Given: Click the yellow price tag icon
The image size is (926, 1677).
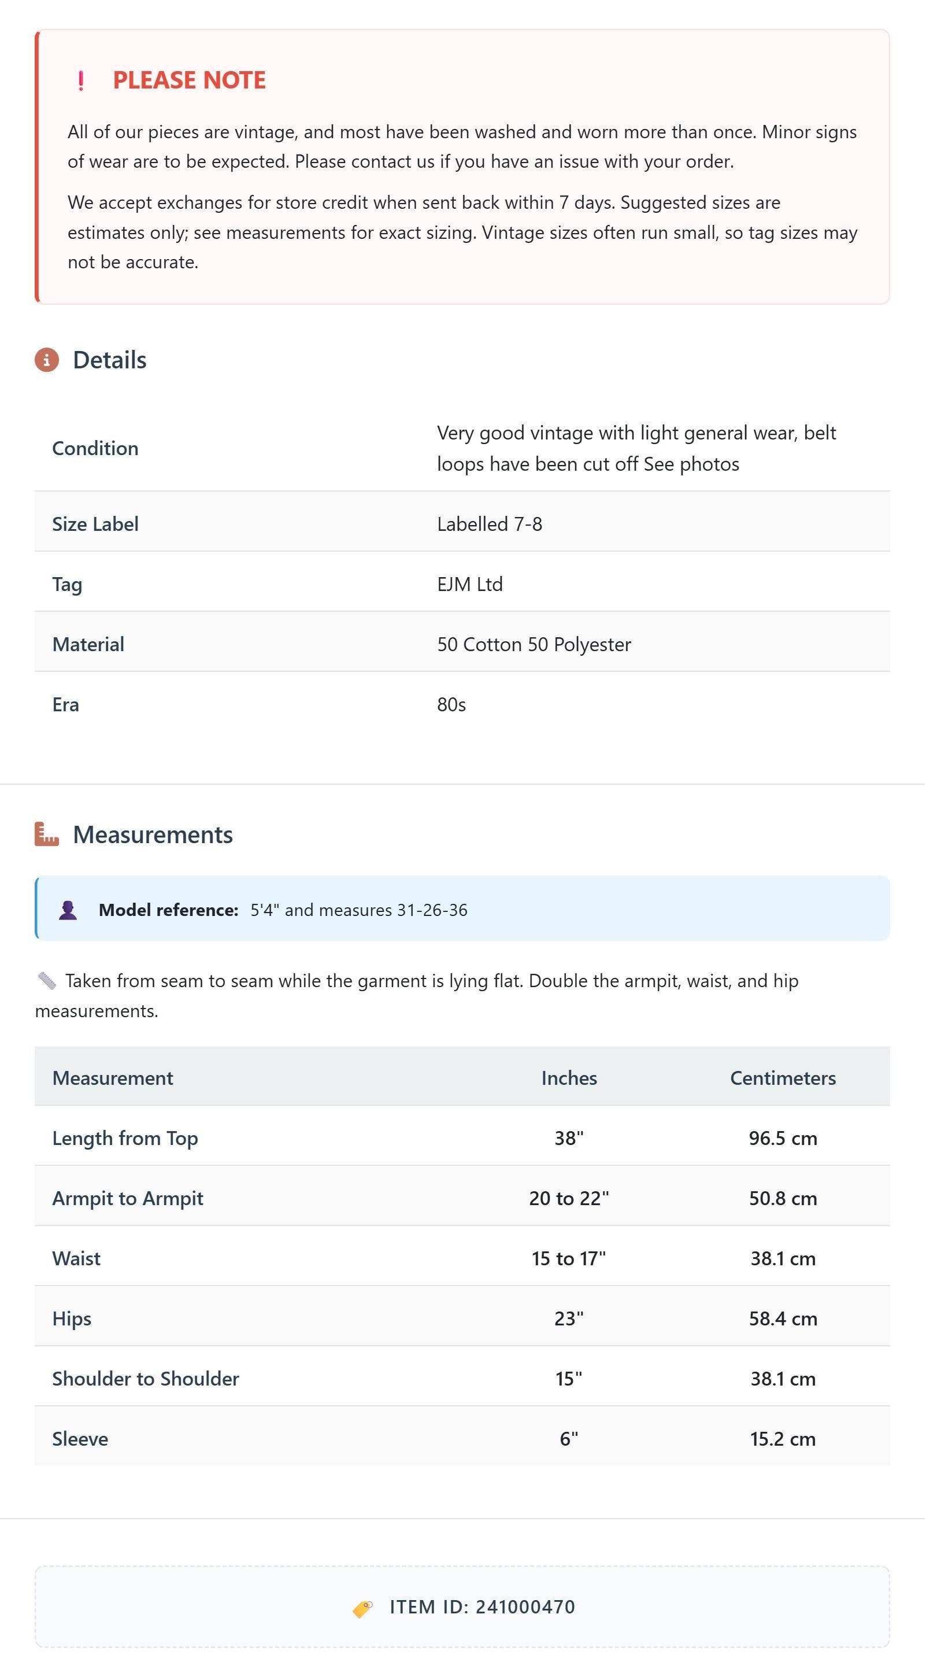Looking at the screenshot, I should pyautogui.click(x=363, y=1609).
